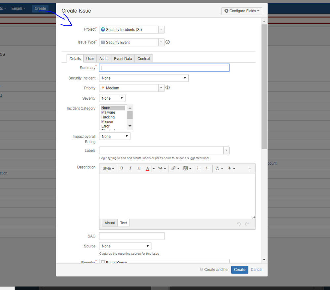This screenshot has height=290, width=330.
Task: Toggle bold formatting in Description toolbar
Action: pyautogui.click(x=122, y=168)
